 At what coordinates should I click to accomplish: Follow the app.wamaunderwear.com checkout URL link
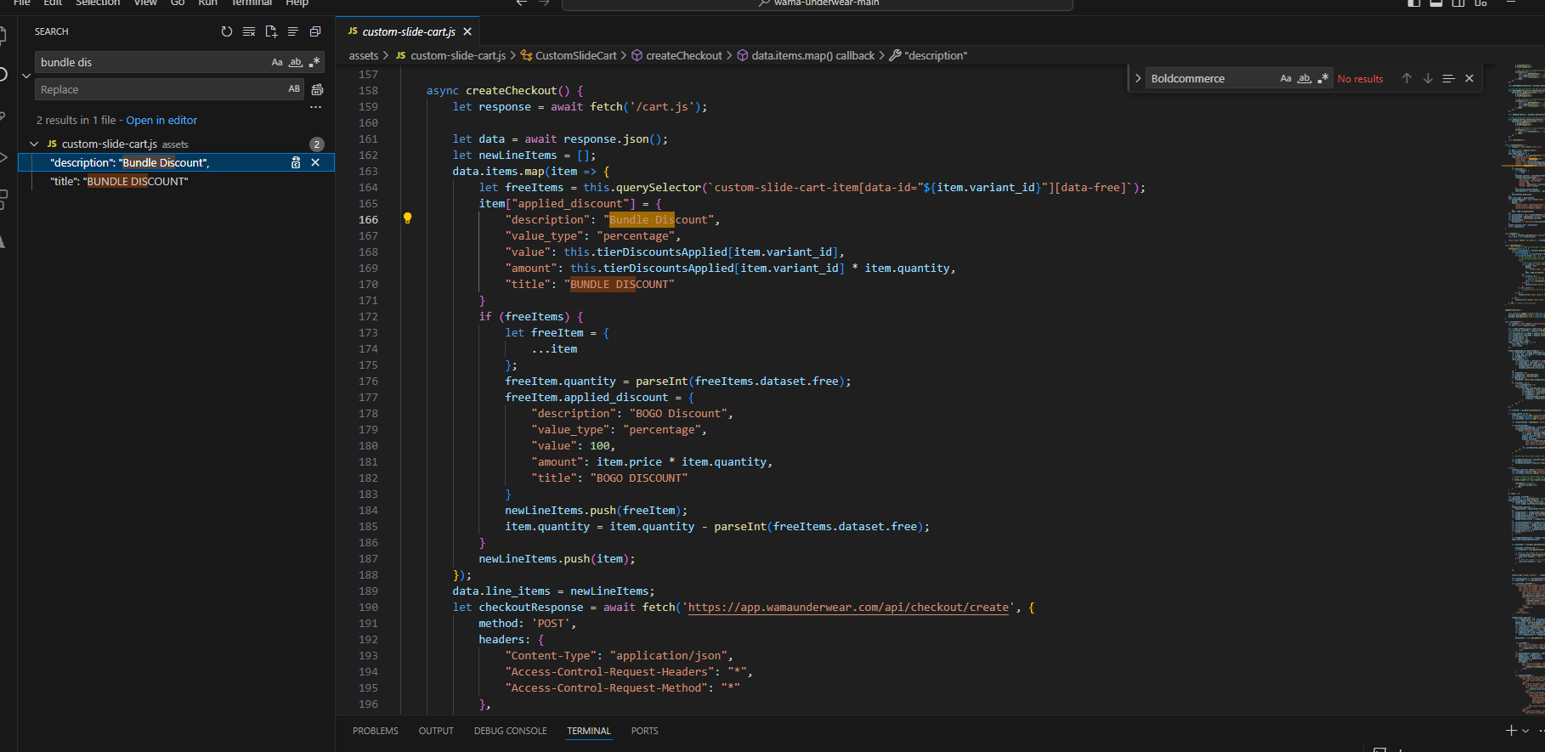(848, 608)
